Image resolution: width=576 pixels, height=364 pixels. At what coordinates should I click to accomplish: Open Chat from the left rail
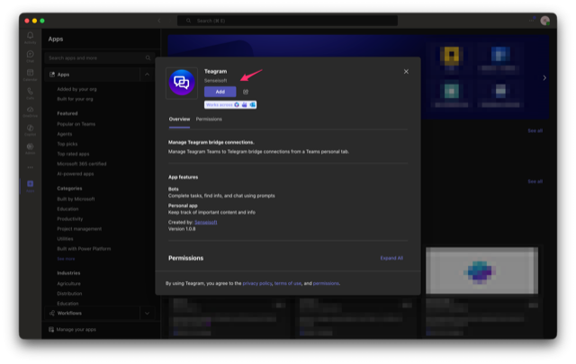click(30, 56)
